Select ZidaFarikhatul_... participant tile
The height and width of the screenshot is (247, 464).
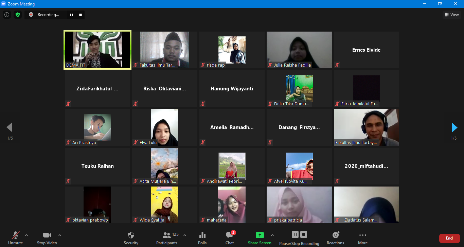click(x=97, y=89)
